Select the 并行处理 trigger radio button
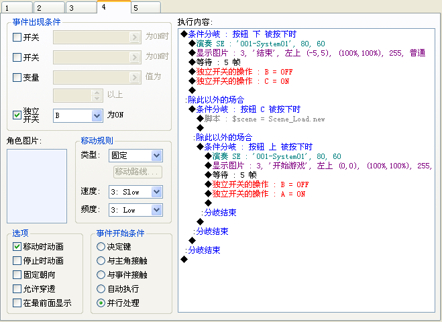The image size is (442, 322). click(x=101, y=303)
